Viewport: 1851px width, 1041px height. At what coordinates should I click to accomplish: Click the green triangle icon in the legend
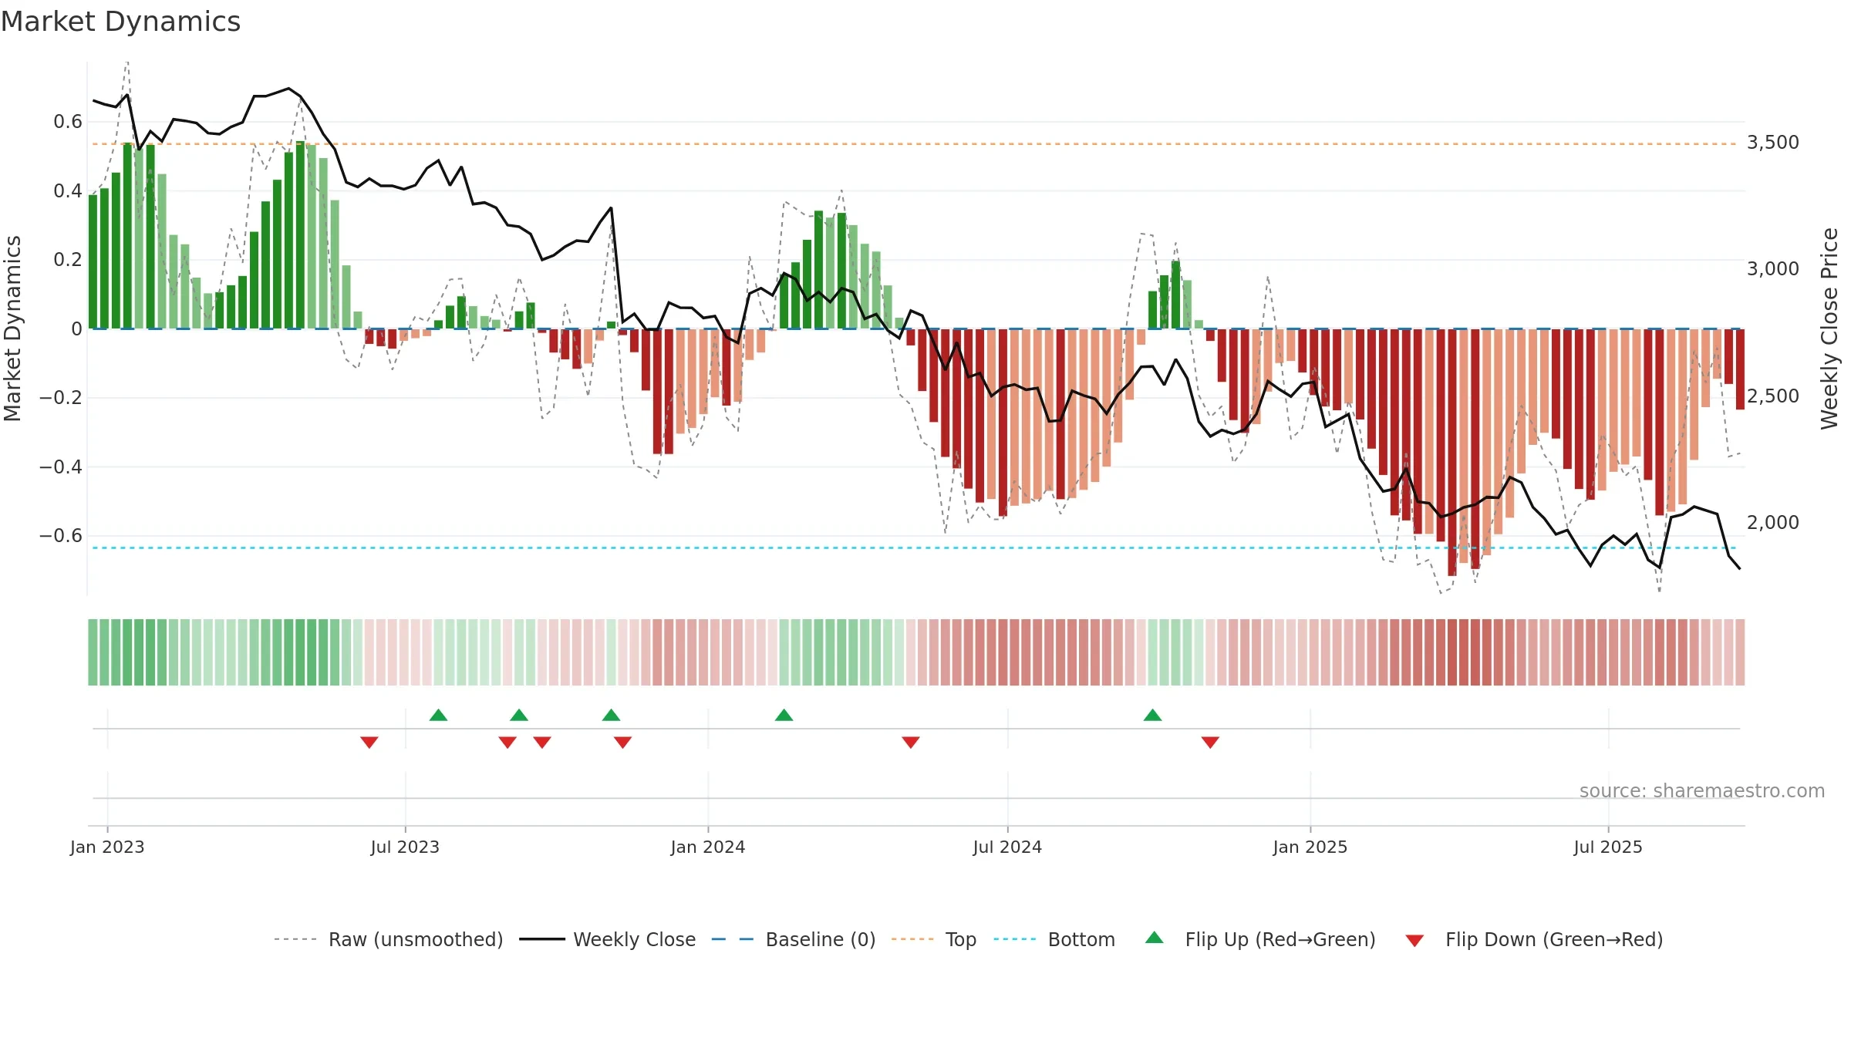click(1155, 938)
